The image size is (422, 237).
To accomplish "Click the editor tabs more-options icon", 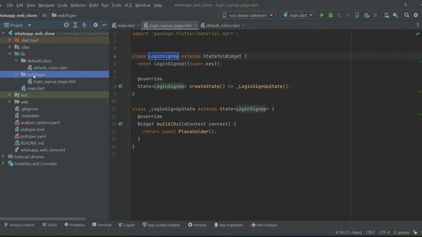I will (x=417, y=25).
